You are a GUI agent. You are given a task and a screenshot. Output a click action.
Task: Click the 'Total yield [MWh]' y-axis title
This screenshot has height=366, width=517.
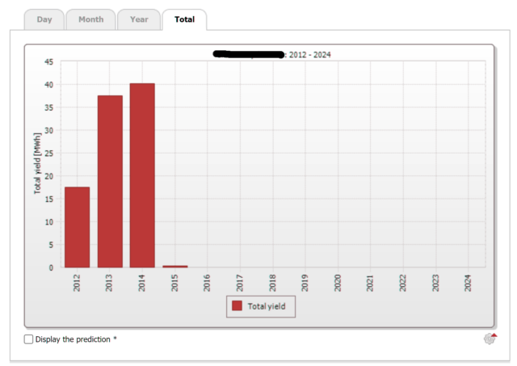(x=38, y=165)
